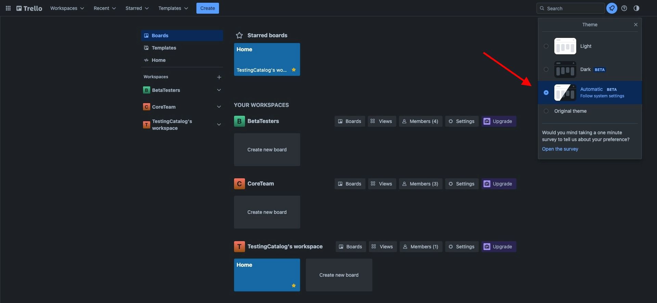657x303 pixels.
Task: Select the Automatic theme radio button
Action: (x=546, y=93)
